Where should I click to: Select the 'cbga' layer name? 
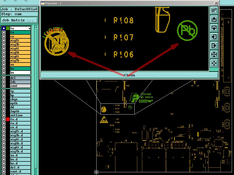coord(20,99)
